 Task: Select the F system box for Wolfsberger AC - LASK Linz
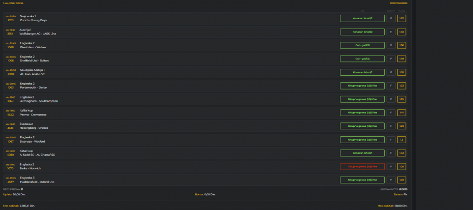391,32
